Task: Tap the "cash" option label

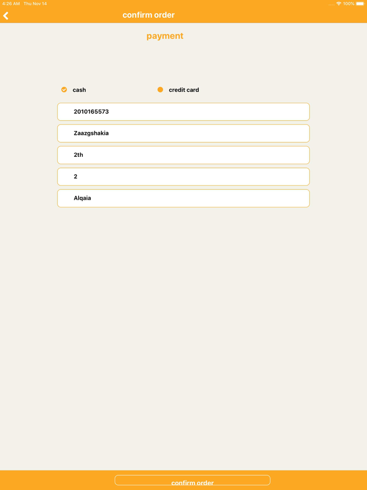Action: (79, 90)
